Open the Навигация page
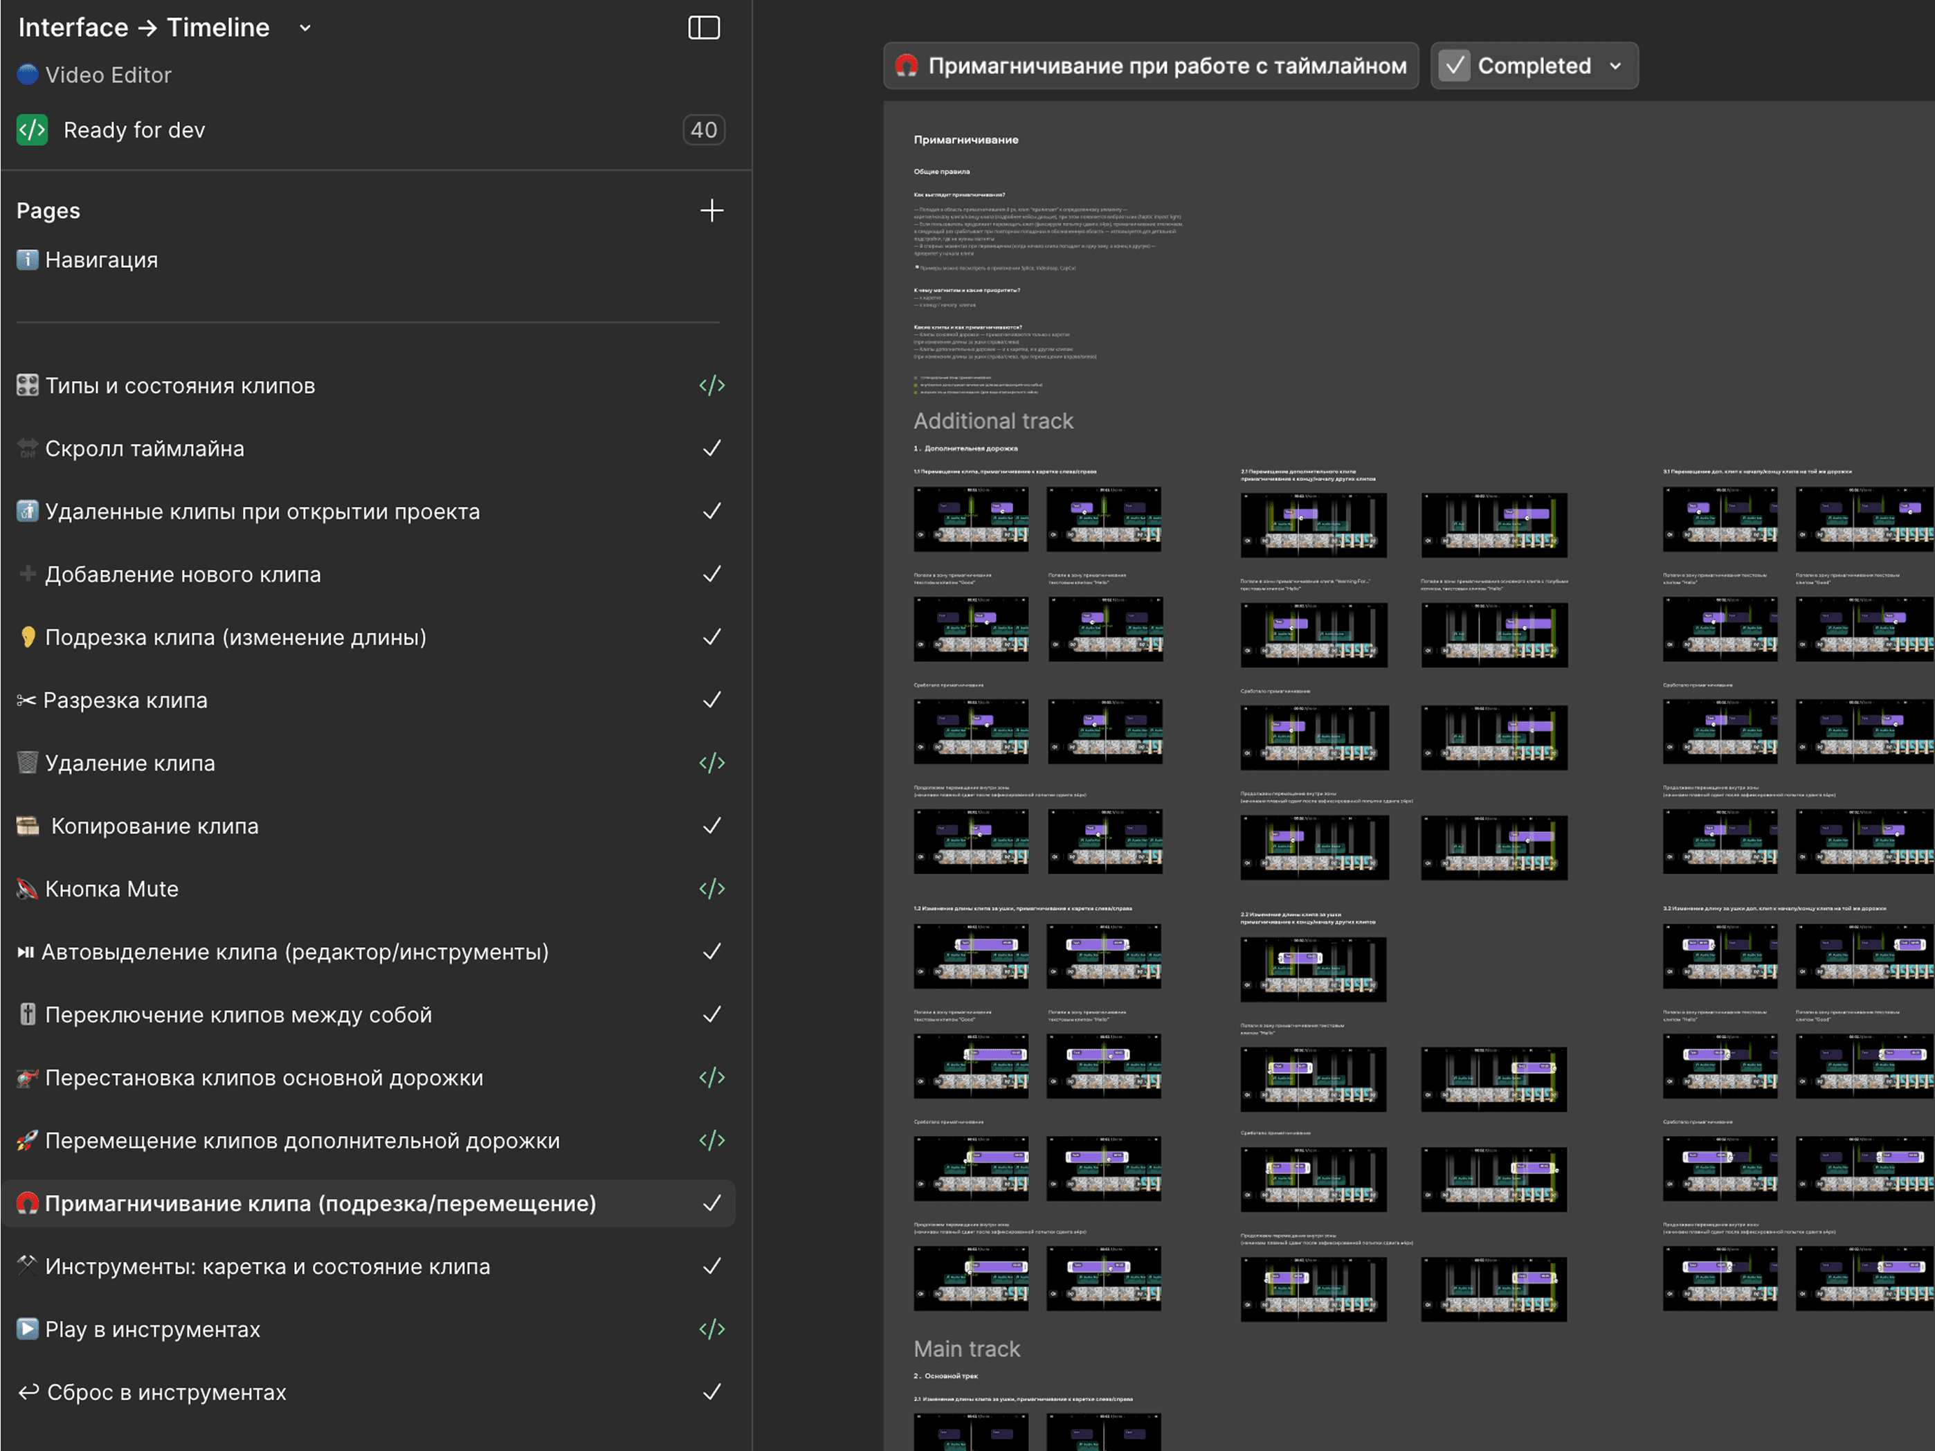This screenshot has height=1451, width=1935. tap(102, 260)
